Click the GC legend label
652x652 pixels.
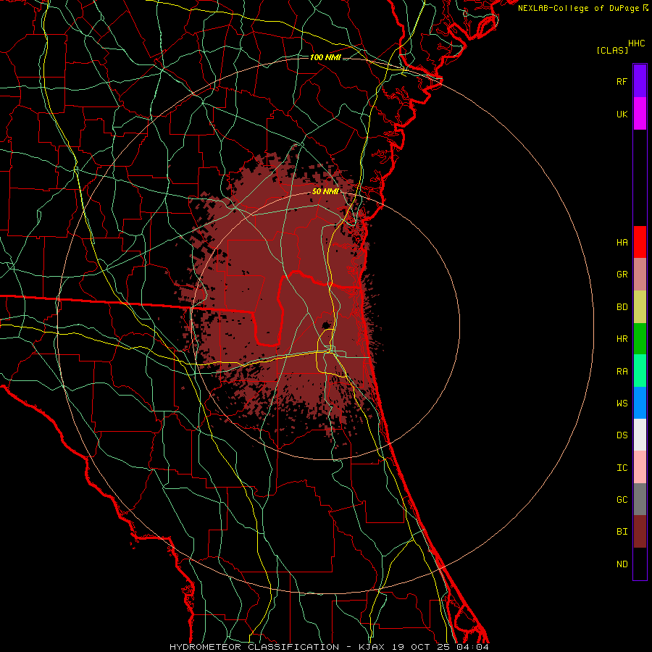click(622, 500)
